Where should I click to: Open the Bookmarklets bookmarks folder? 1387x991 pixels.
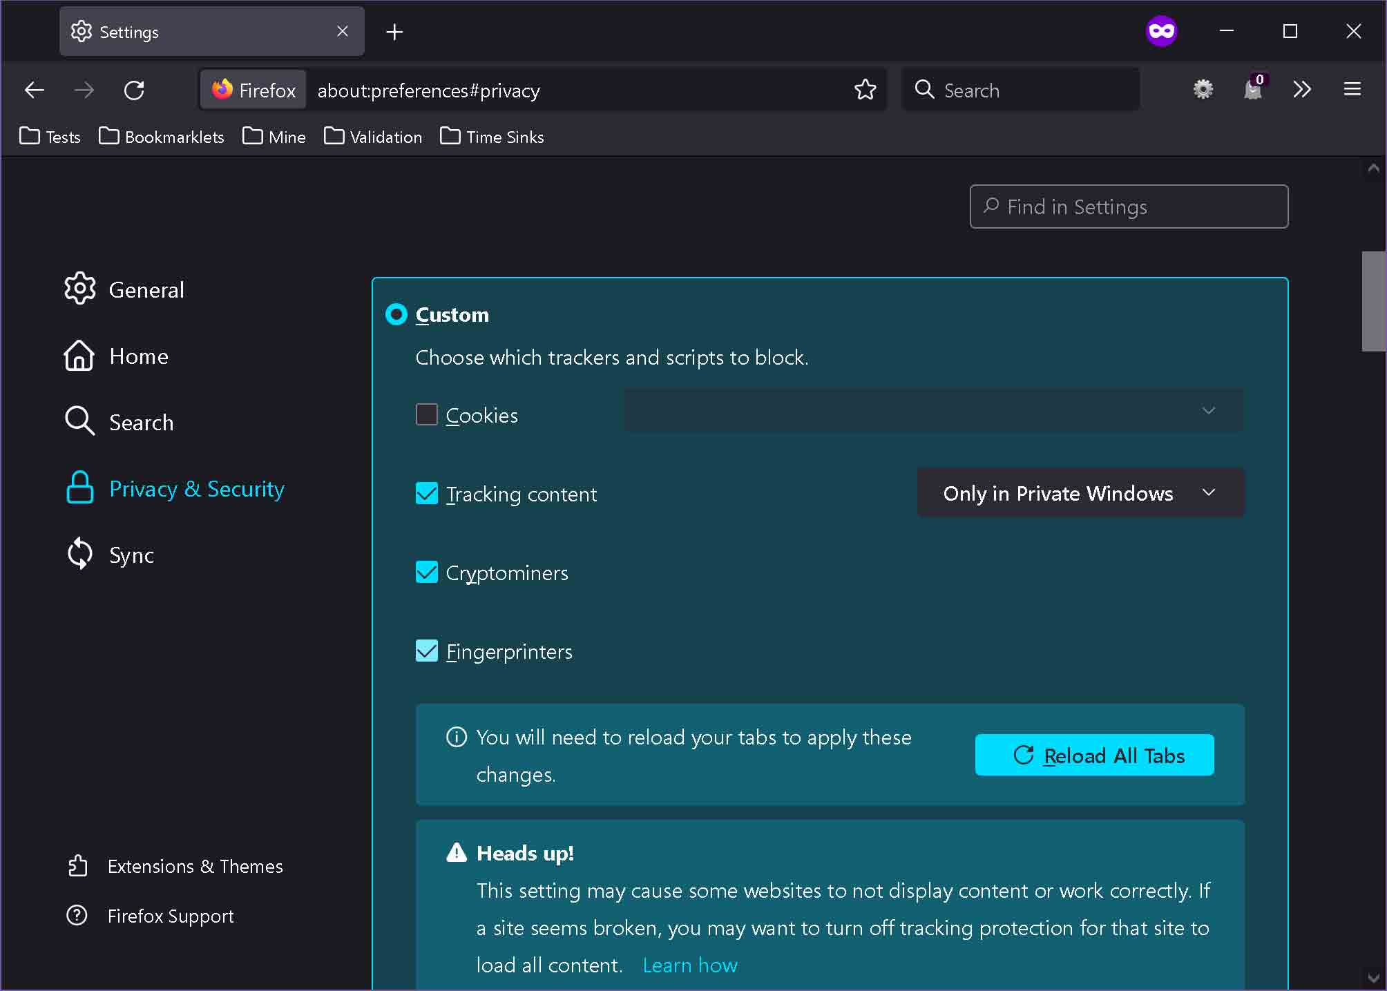(162, 137)
